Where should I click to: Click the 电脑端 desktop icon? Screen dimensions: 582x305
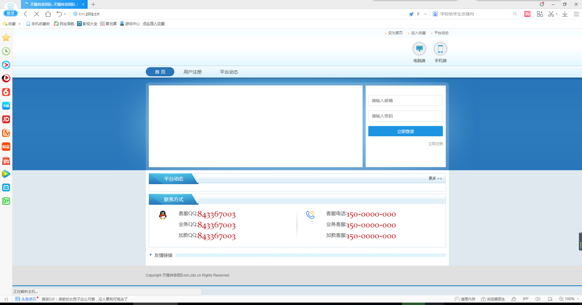(x=419, y=48)
